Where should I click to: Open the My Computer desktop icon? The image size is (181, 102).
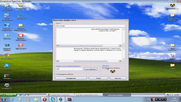click(7, 17)
